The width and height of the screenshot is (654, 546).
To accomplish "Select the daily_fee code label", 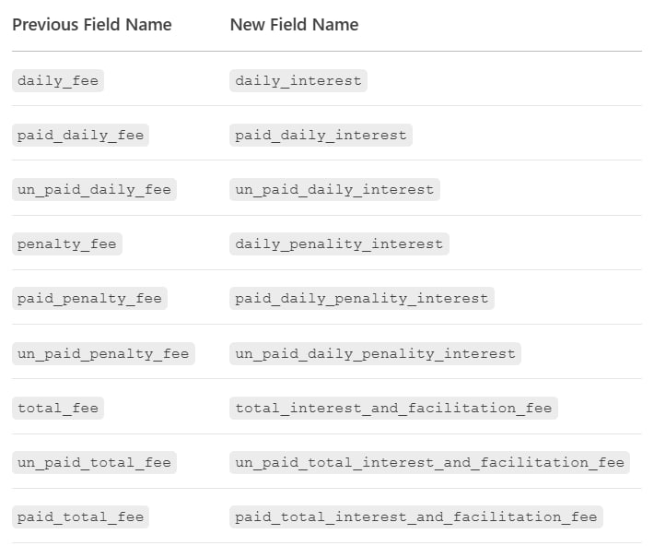I will click(57, 80).
